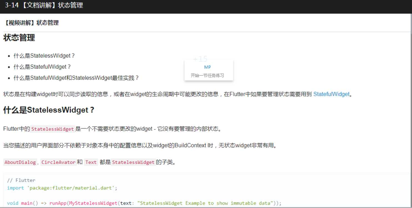Click the 【视频讲解】状态管理 heading
The width and height of the screenshot is (412, 208).
coord(31,23)
